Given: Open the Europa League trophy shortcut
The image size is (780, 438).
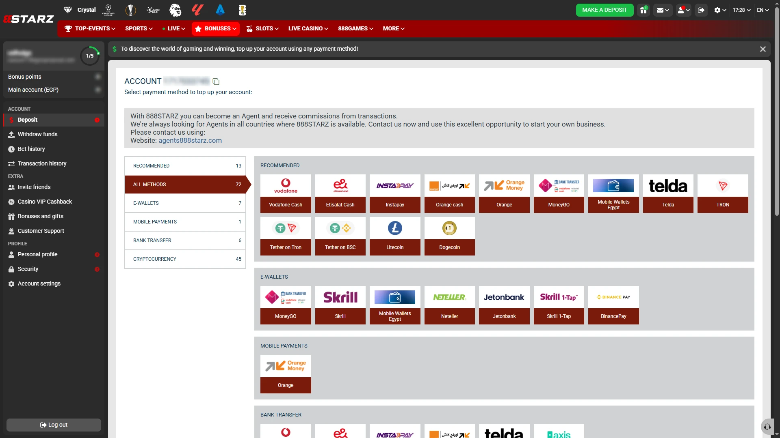Looking at the screenshot, I should point(130,10).
